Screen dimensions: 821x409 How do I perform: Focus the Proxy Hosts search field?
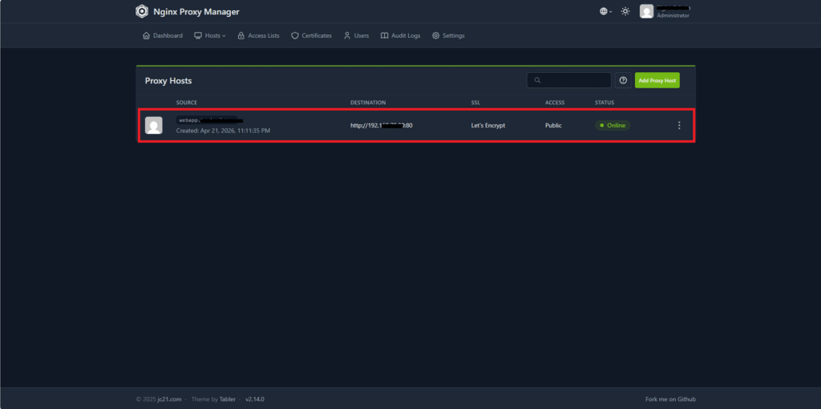(x=569, y=80)
